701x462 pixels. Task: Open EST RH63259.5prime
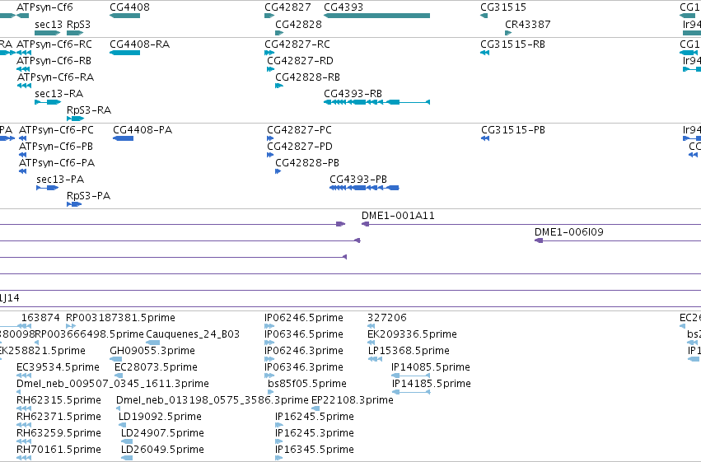58,433
